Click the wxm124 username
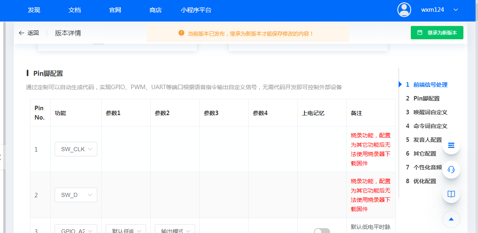The width and height of the screenshot is (478, 233). [433, 10]
